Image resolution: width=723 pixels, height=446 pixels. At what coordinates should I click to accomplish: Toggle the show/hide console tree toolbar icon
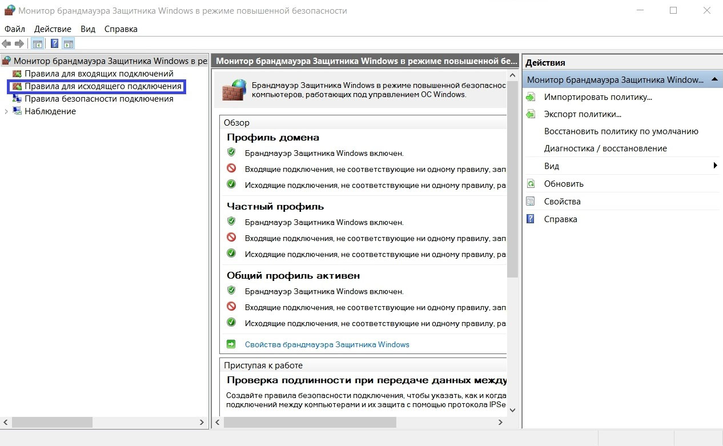(x=37, y=43)
